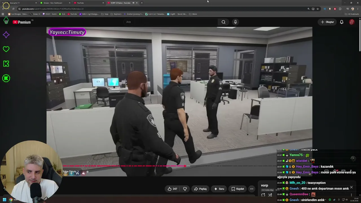Open a new Chrome tab
Screen dimensions: 361x203
[x=142, y=3]
